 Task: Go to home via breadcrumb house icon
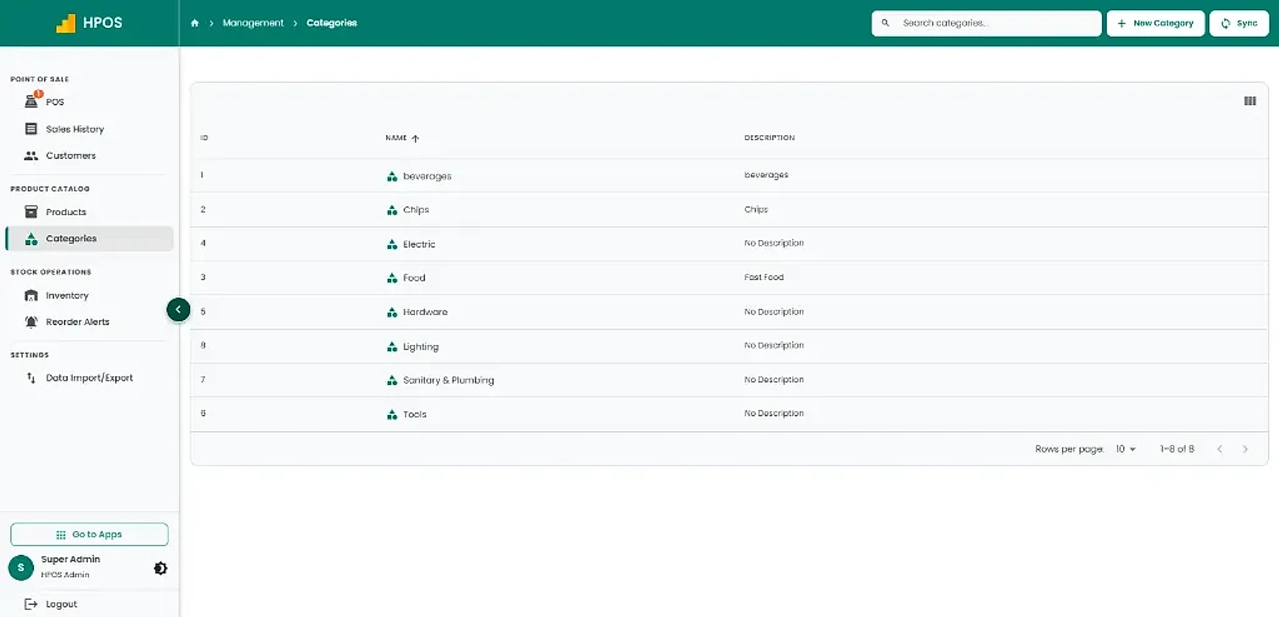pyautogui.click(x=195, y=23)
